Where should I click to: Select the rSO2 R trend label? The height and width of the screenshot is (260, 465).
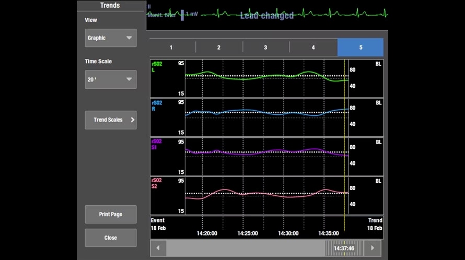(157, 106)
